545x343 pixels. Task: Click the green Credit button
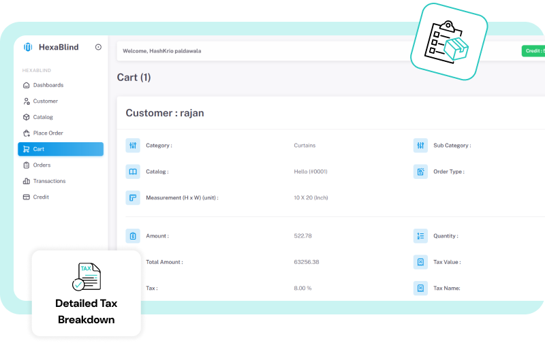click(533, 51)
